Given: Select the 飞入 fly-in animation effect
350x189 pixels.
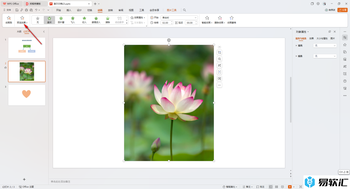Looking at the screenshot, I should [73, 20].
